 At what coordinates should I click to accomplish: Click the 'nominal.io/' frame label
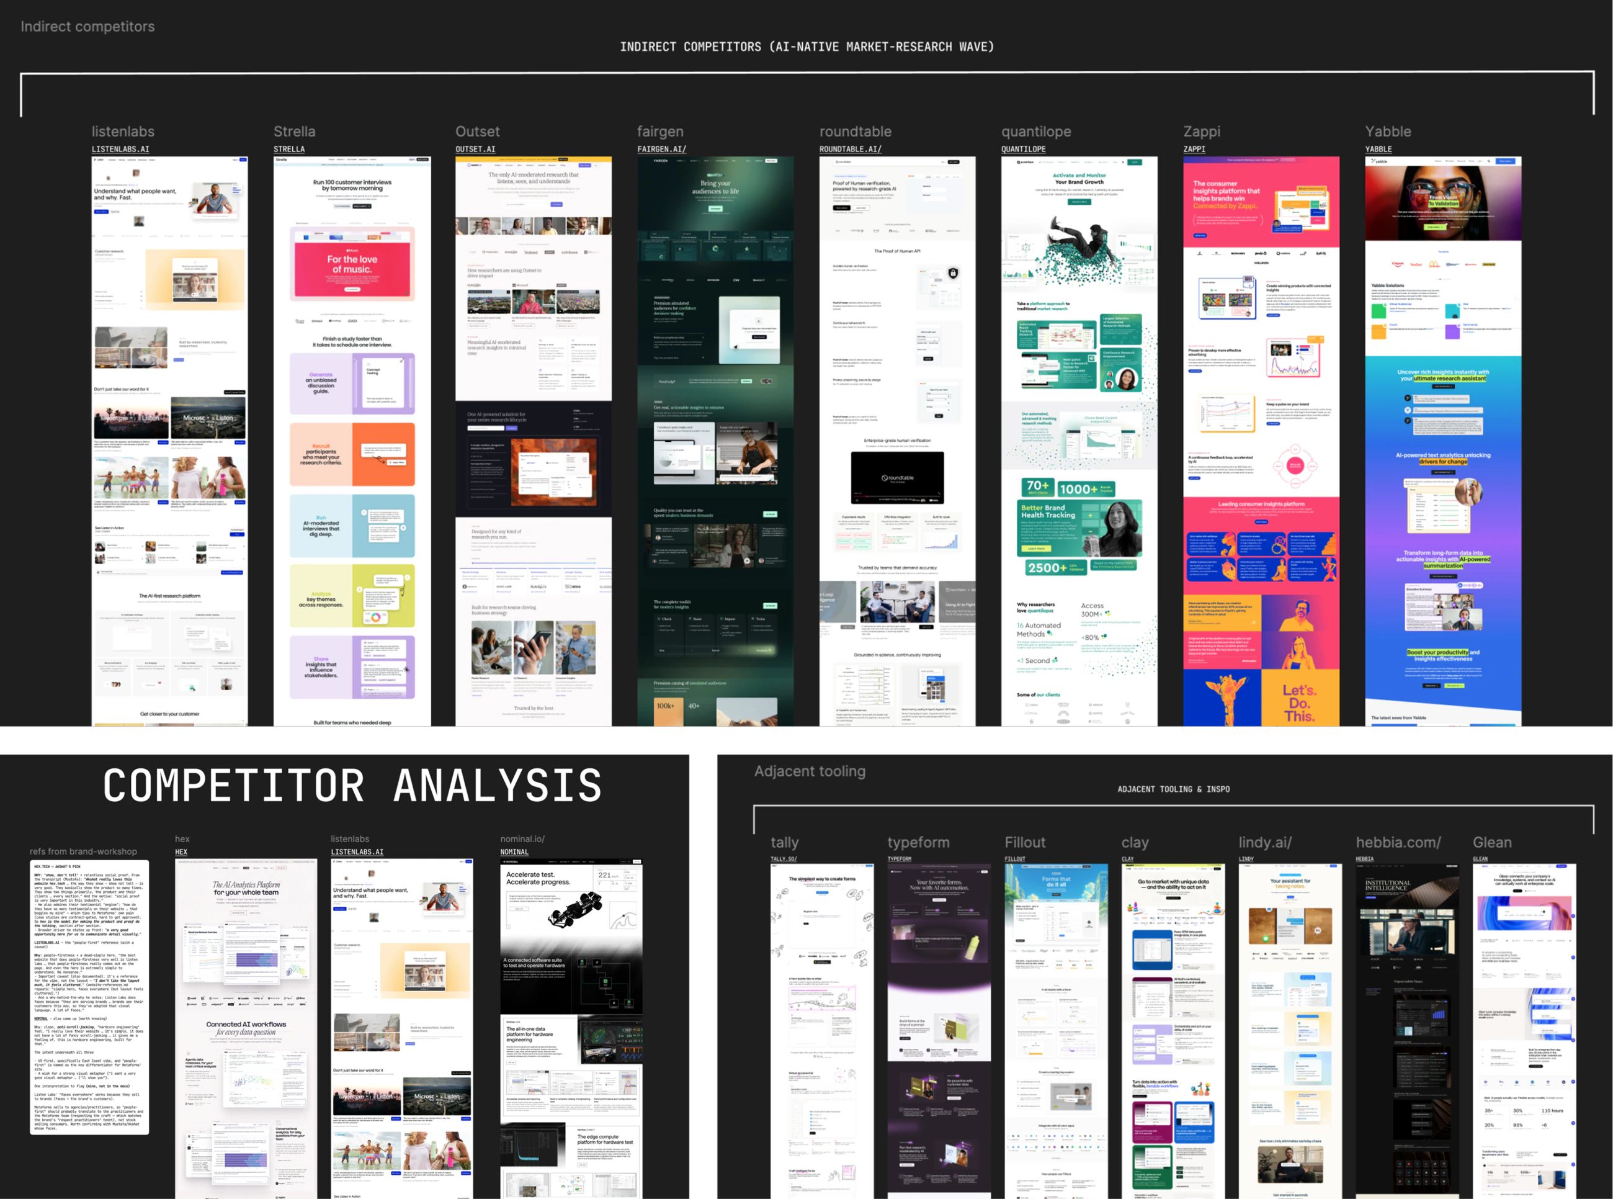522,839
